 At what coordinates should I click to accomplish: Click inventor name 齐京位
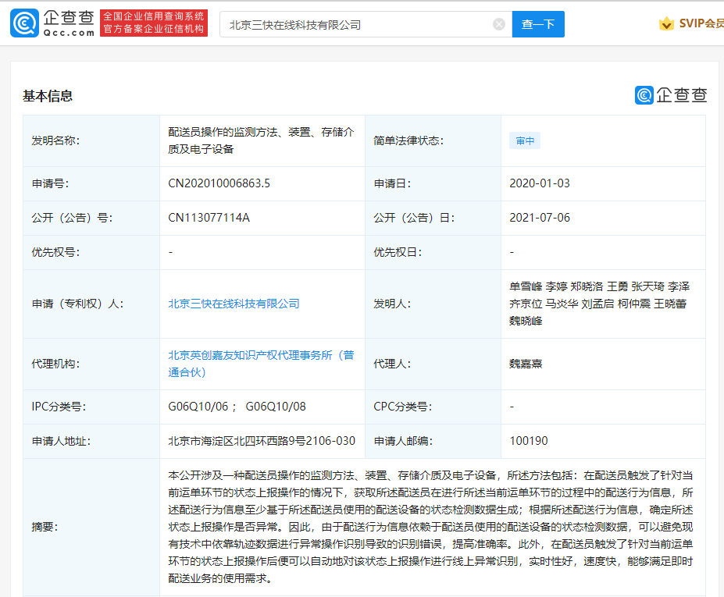(x=526, y=304)
